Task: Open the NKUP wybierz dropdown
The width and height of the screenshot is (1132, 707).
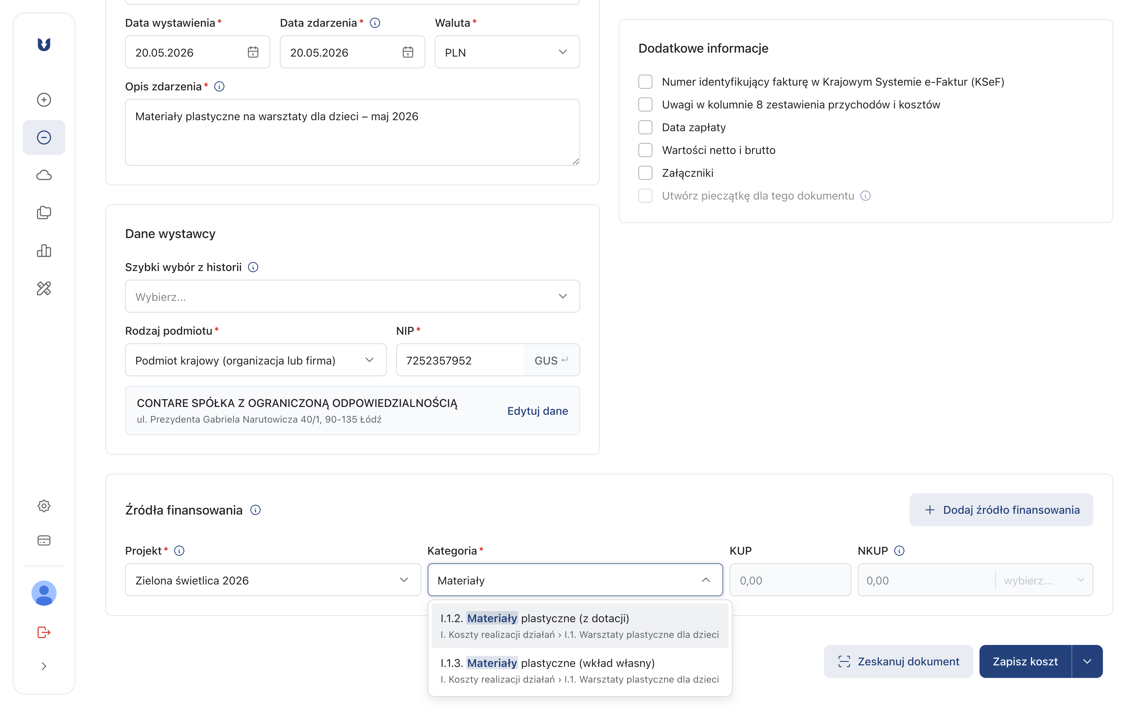Action: coord(1044,580)
